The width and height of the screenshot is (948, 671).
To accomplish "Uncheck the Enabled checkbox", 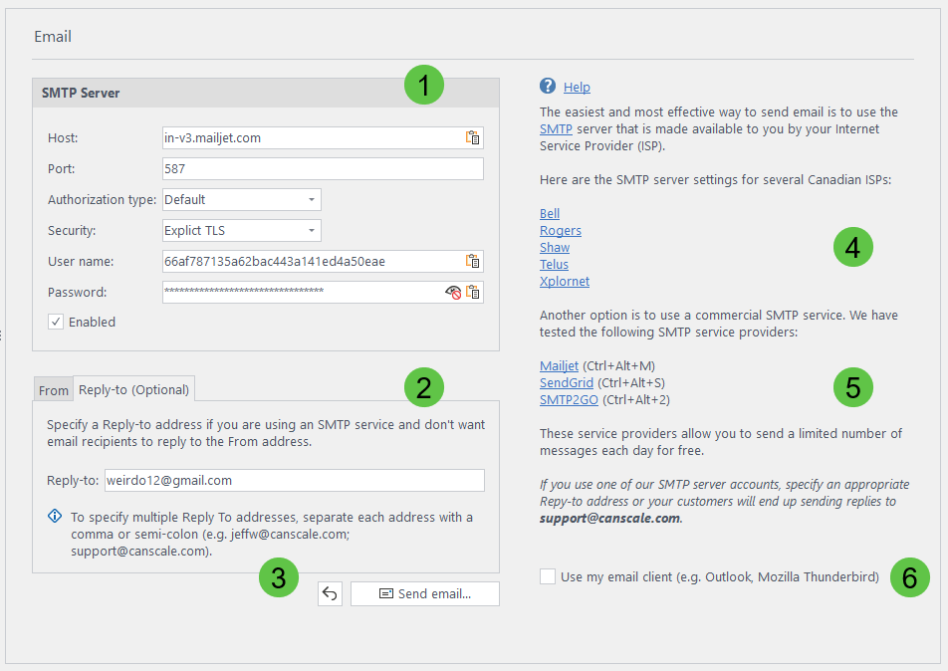I will point(56,323).
